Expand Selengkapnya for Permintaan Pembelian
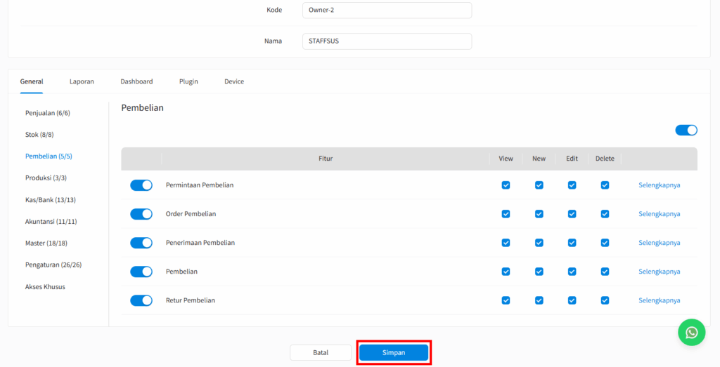The width and height of the screenshot is (720, 367). pos(659,185)
